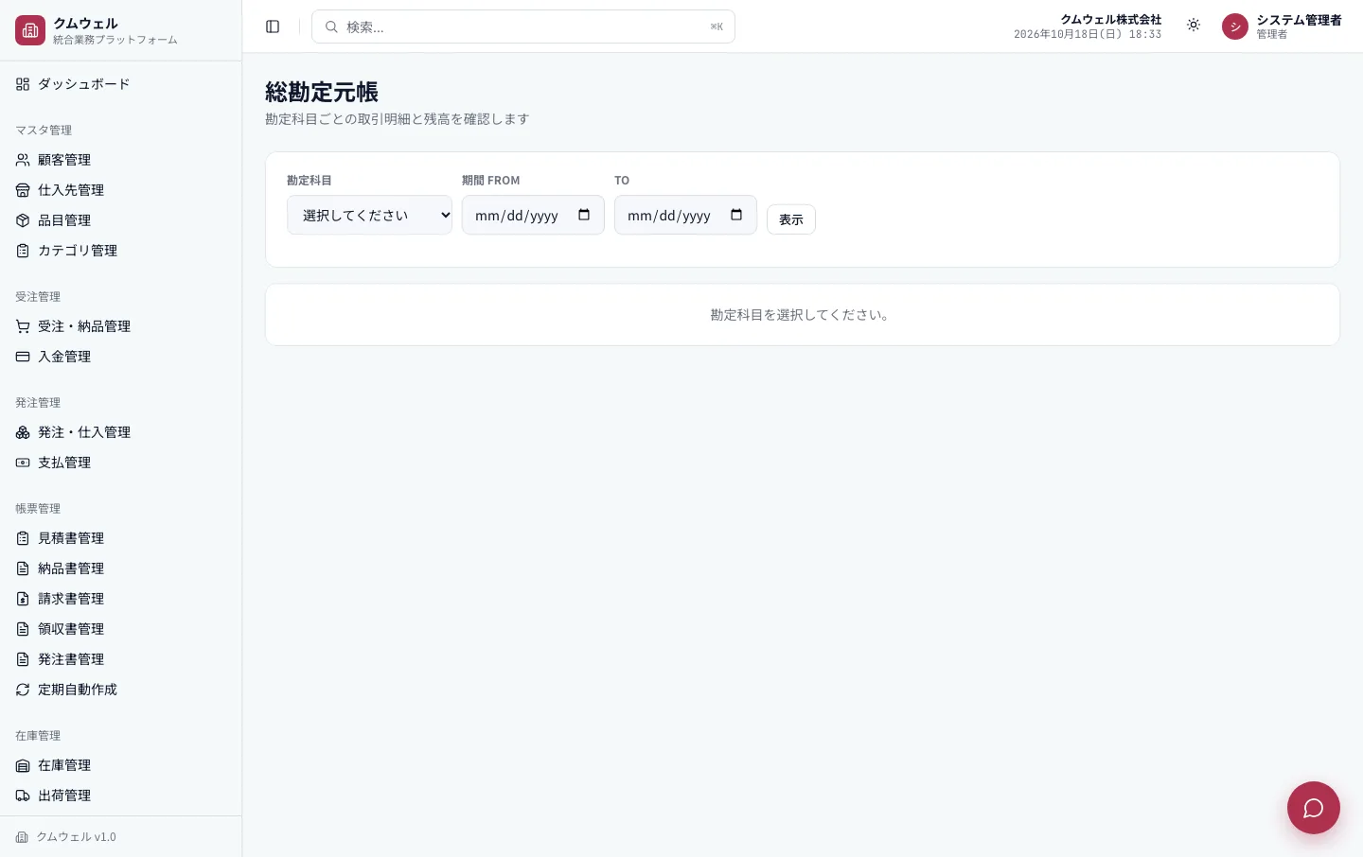Screen dimensions: 1363x857
Task: Click the 仕入先管理 store icon
Action: pos(23,190)
